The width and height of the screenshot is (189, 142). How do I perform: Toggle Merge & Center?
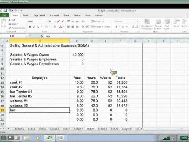(x=101, y=27)
